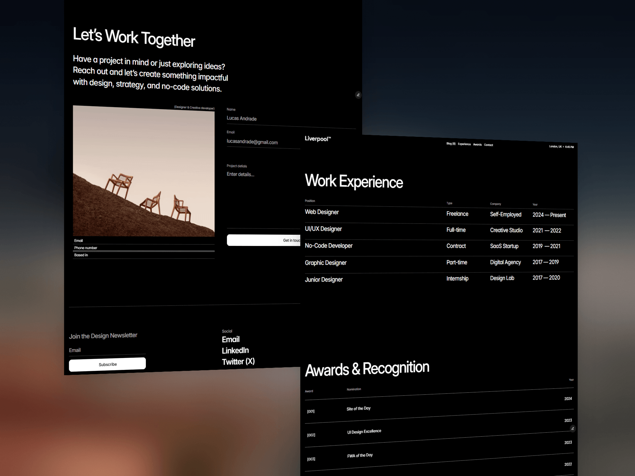Open the Site of the Day award row
The image size is (635, 476).
[x=439, y=407]
